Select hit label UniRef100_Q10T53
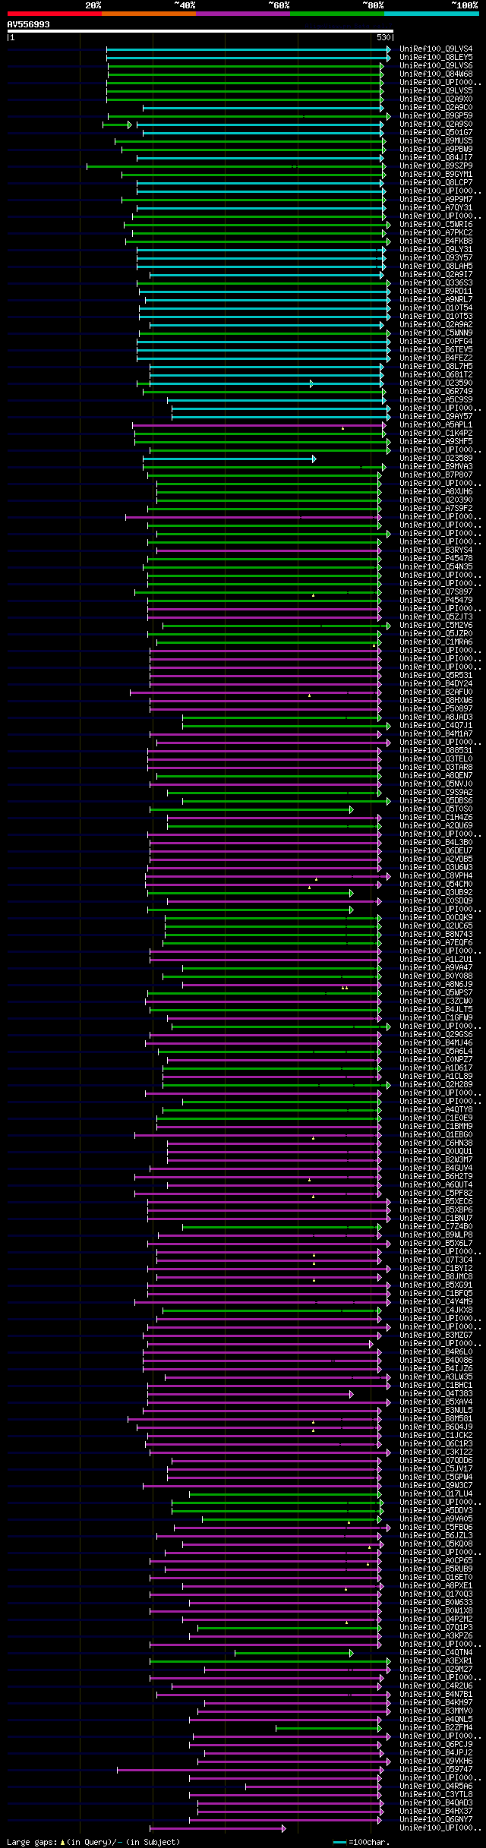Viewport: 486px width, 1848px height. [436, 316]
